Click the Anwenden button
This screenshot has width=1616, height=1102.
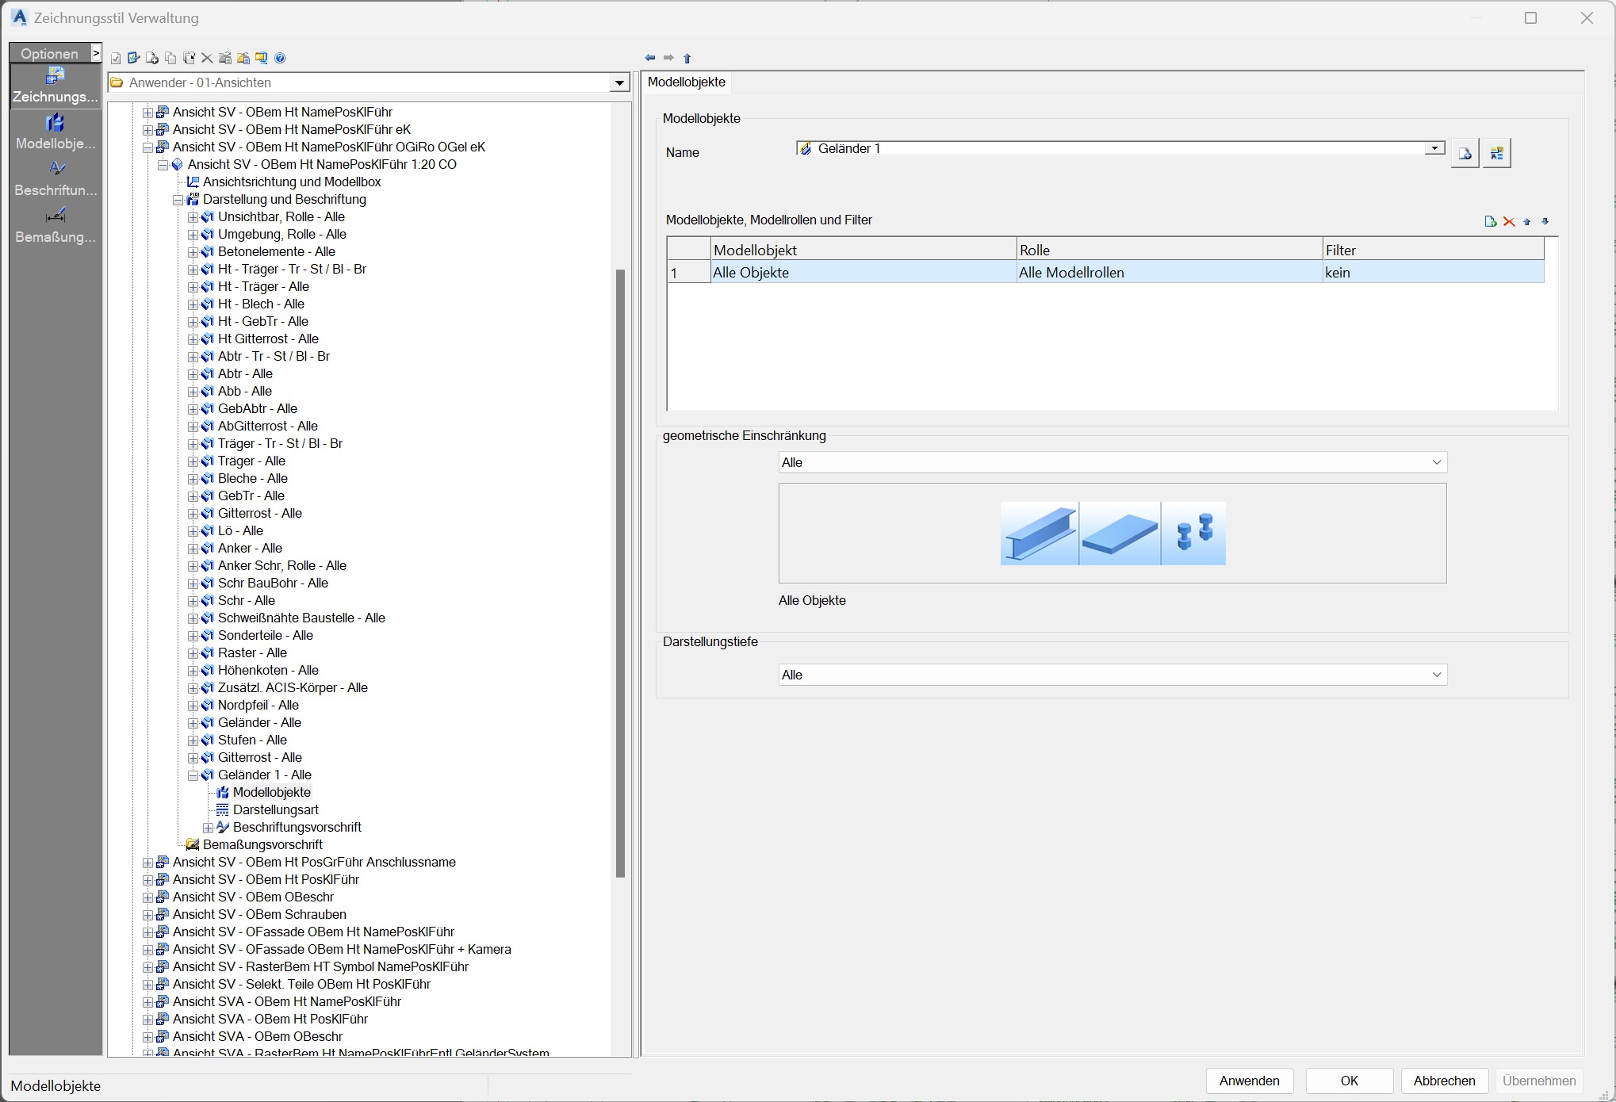[1250, 1081]
